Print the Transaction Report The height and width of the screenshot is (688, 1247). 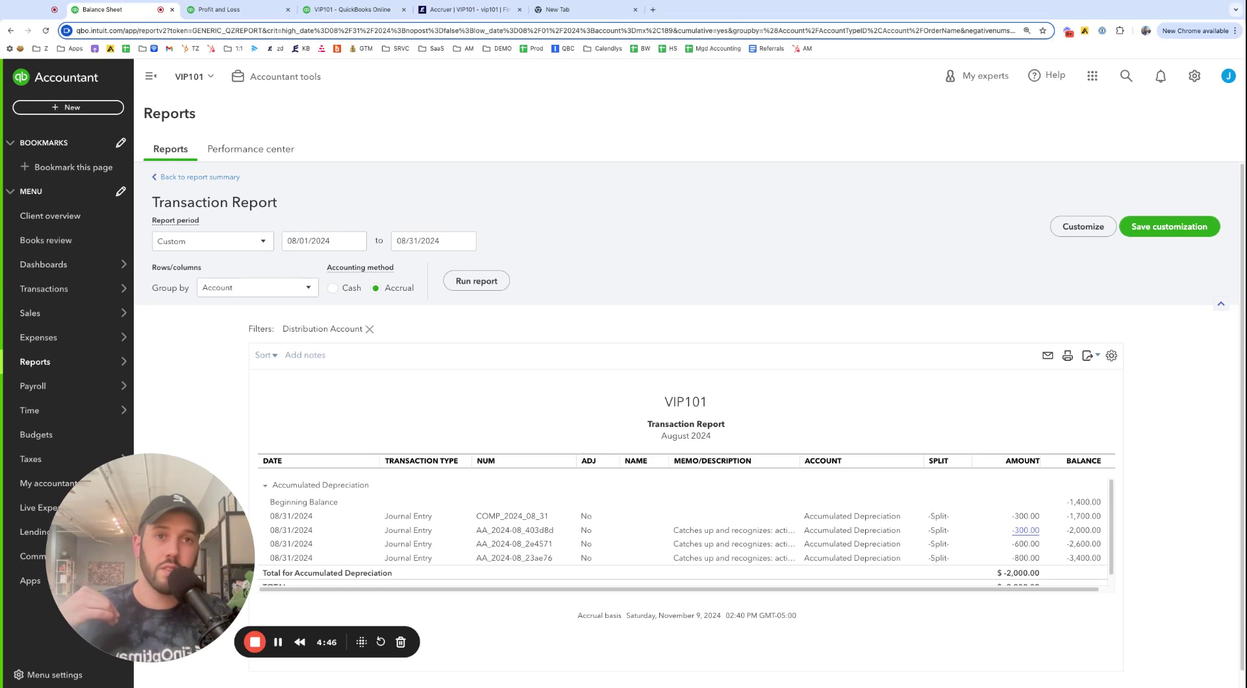coord(1068,356)
